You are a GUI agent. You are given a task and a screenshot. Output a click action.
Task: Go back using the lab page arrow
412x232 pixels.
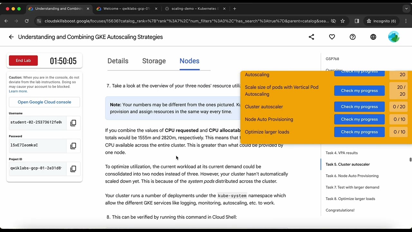(x=11, y=37)
